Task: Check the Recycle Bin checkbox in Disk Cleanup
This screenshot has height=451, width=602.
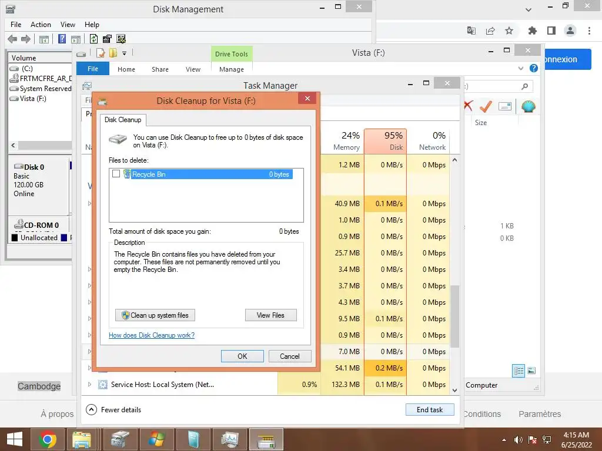Action: pyautogui.click(x=116, y=174)
